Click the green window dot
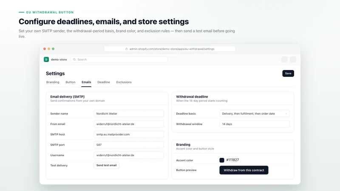Viewport: 340px width, 191px height. click(x=53, y=49)
